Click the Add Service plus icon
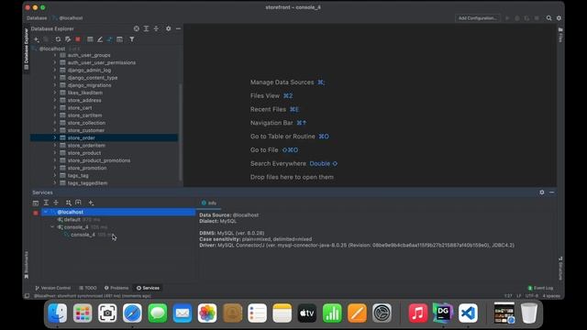The image size is (587, 330). [91, 203]
